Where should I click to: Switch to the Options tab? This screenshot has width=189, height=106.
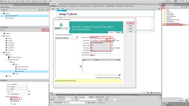pyautogui.click(x=92, y=55)
